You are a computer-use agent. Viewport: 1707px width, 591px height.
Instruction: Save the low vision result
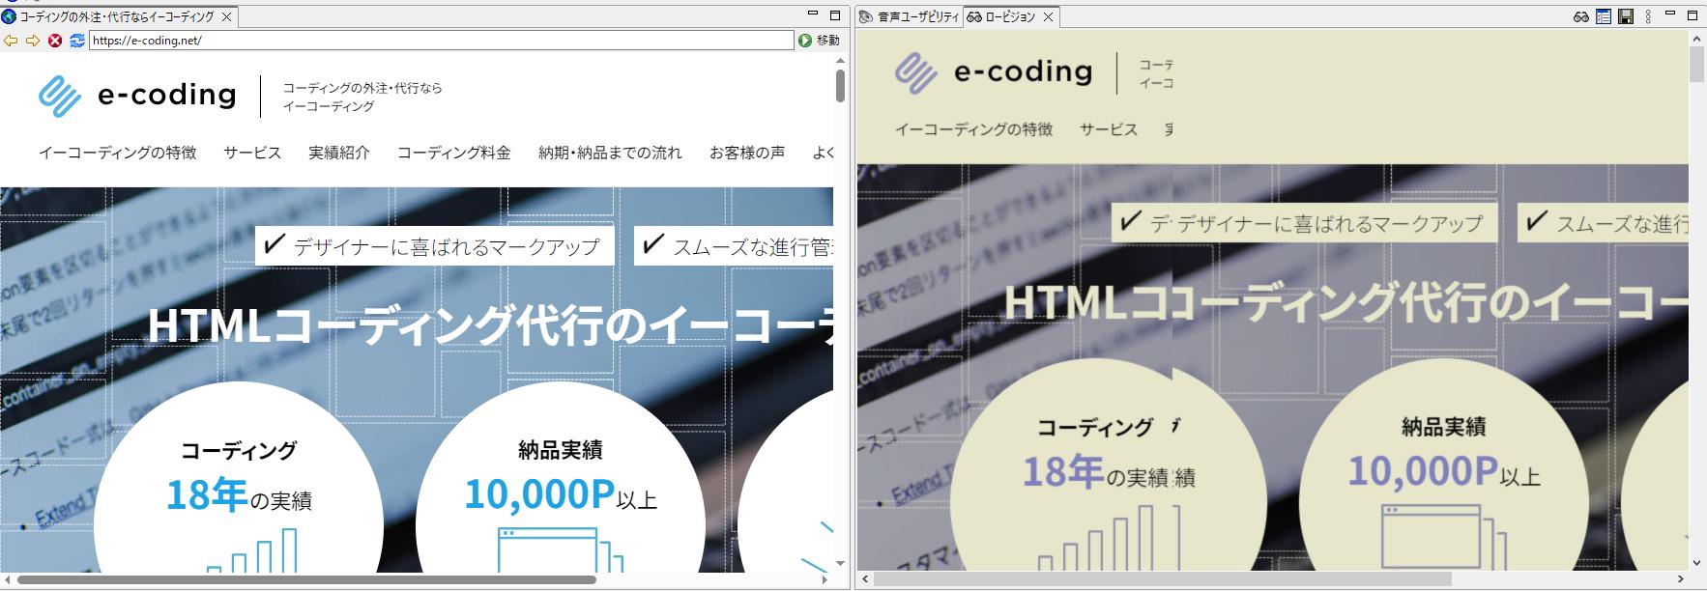(1626, 16)
